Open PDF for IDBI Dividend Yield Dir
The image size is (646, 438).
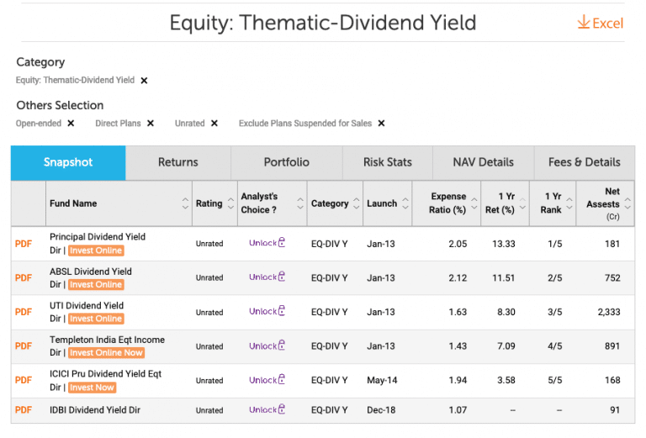[24, 410]
